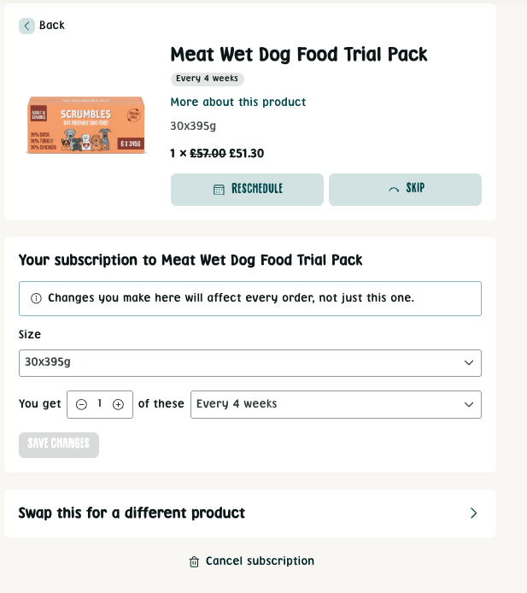The width and height of the screenshot is (527, 593).
Task: Click the Back text label
Action: 52,26
